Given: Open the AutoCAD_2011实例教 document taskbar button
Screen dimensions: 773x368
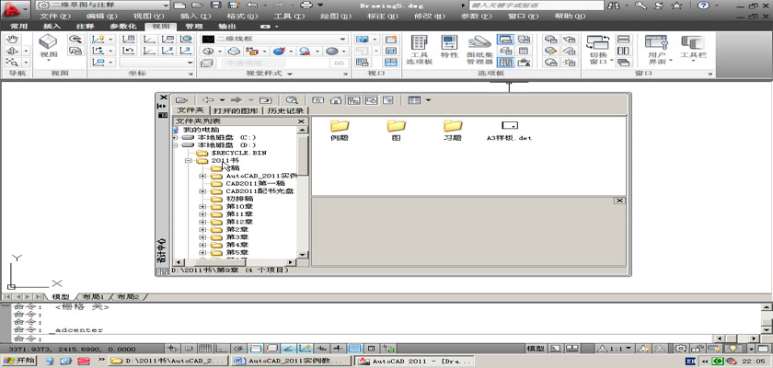Looking at the screenshot, I should tap(292, 361).
